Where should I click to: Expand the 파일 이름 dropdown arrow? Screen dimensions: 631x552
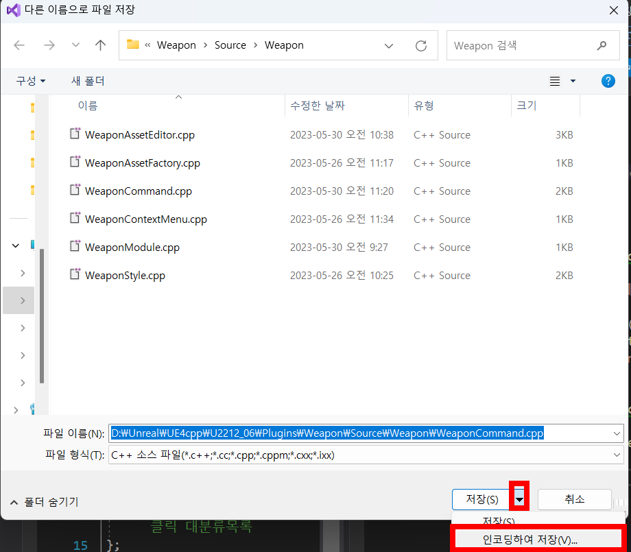pos(617,433)
